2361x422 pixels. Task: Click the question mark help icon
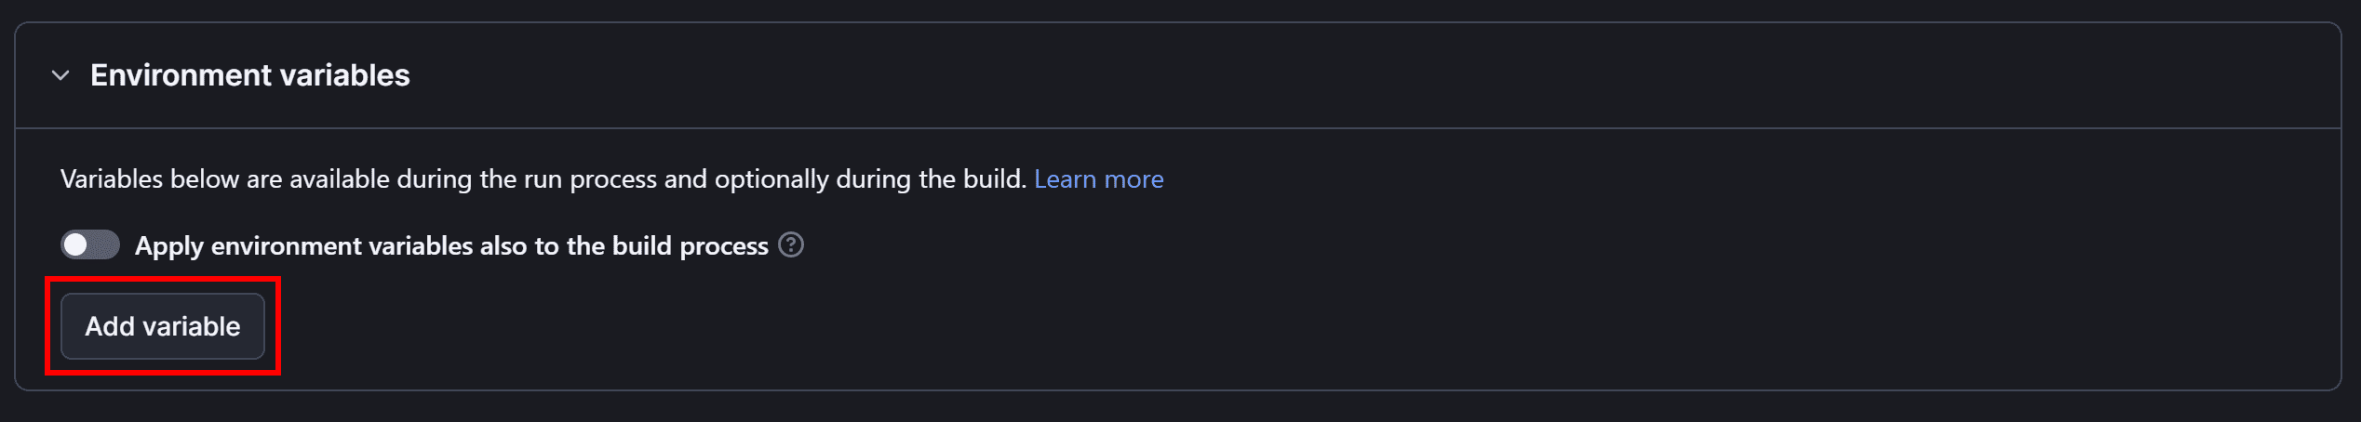791,244
